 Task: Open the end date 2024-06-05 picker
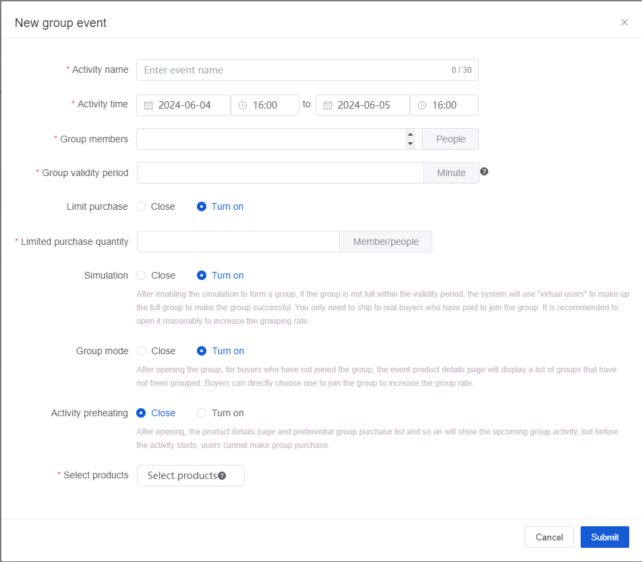point(362,105)
